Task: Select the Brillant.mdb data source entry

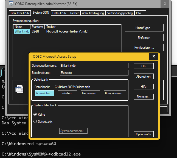Action: click(22, 31)
